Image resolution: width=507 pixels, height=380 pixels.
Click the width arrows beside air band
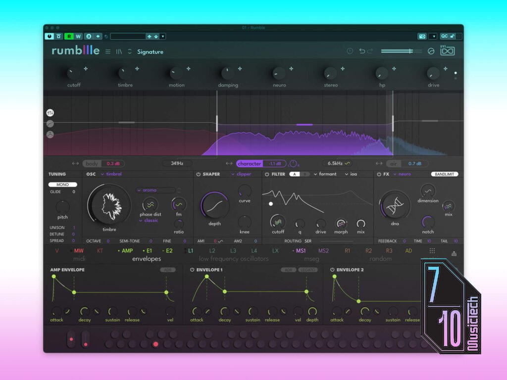coord(379,163)
